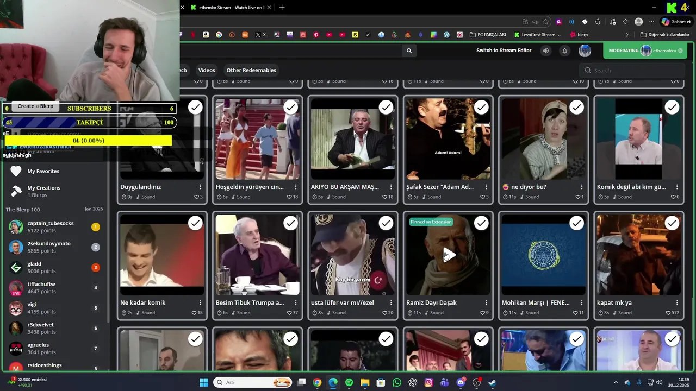Open the profile avatar next to the bell
696x391 pixels.
click(x=585, y=51)
